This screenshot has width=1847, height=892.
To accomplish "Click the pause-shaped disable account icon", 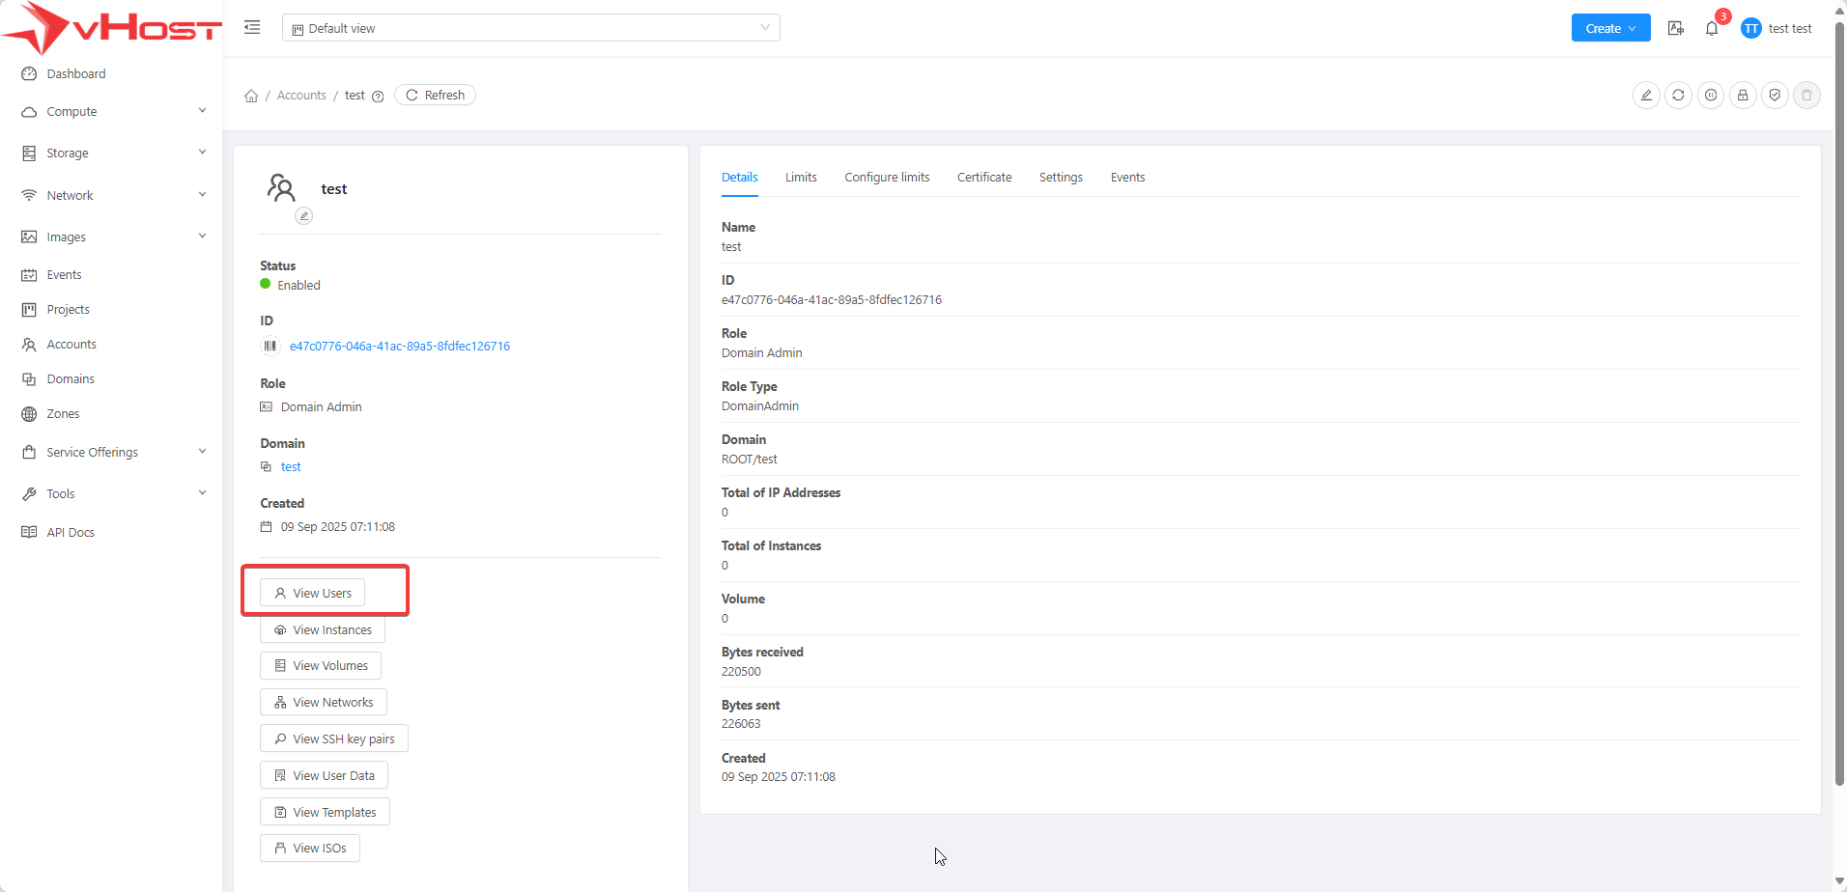I will (x=1711, y=96).
